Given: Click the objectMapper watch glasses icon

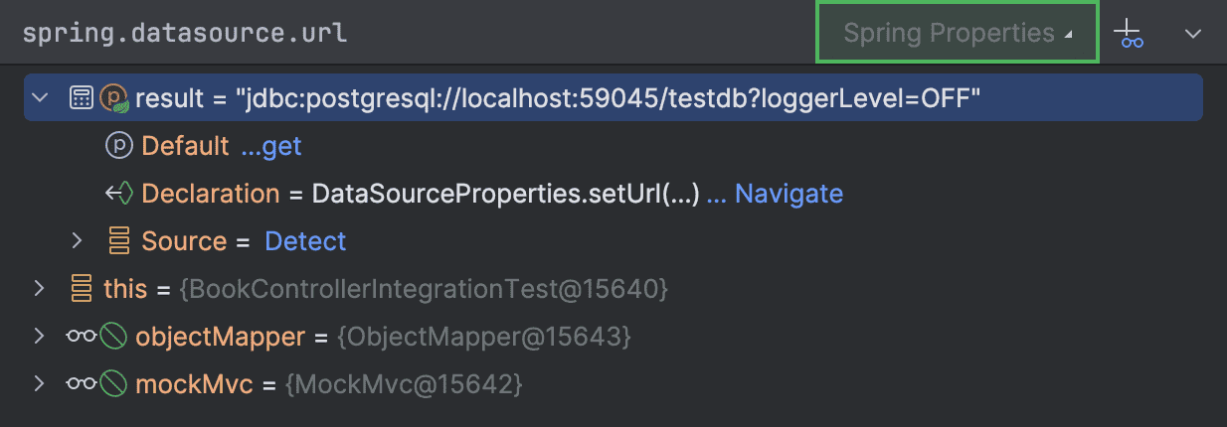Looking at the screenshot, I should coord(81,337).
